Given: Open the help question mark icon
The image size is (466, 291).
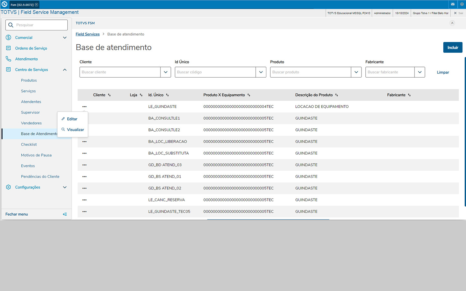Looking at the screenshot, I should [462, 4].
